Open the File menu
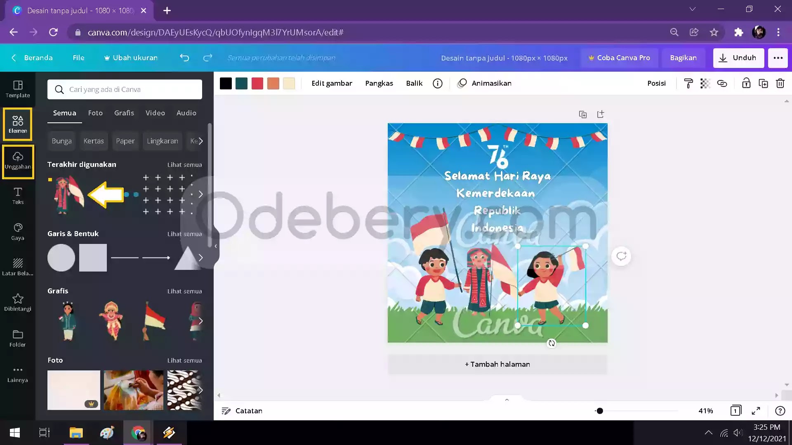The image size is (792, 445). pos(78,57)
